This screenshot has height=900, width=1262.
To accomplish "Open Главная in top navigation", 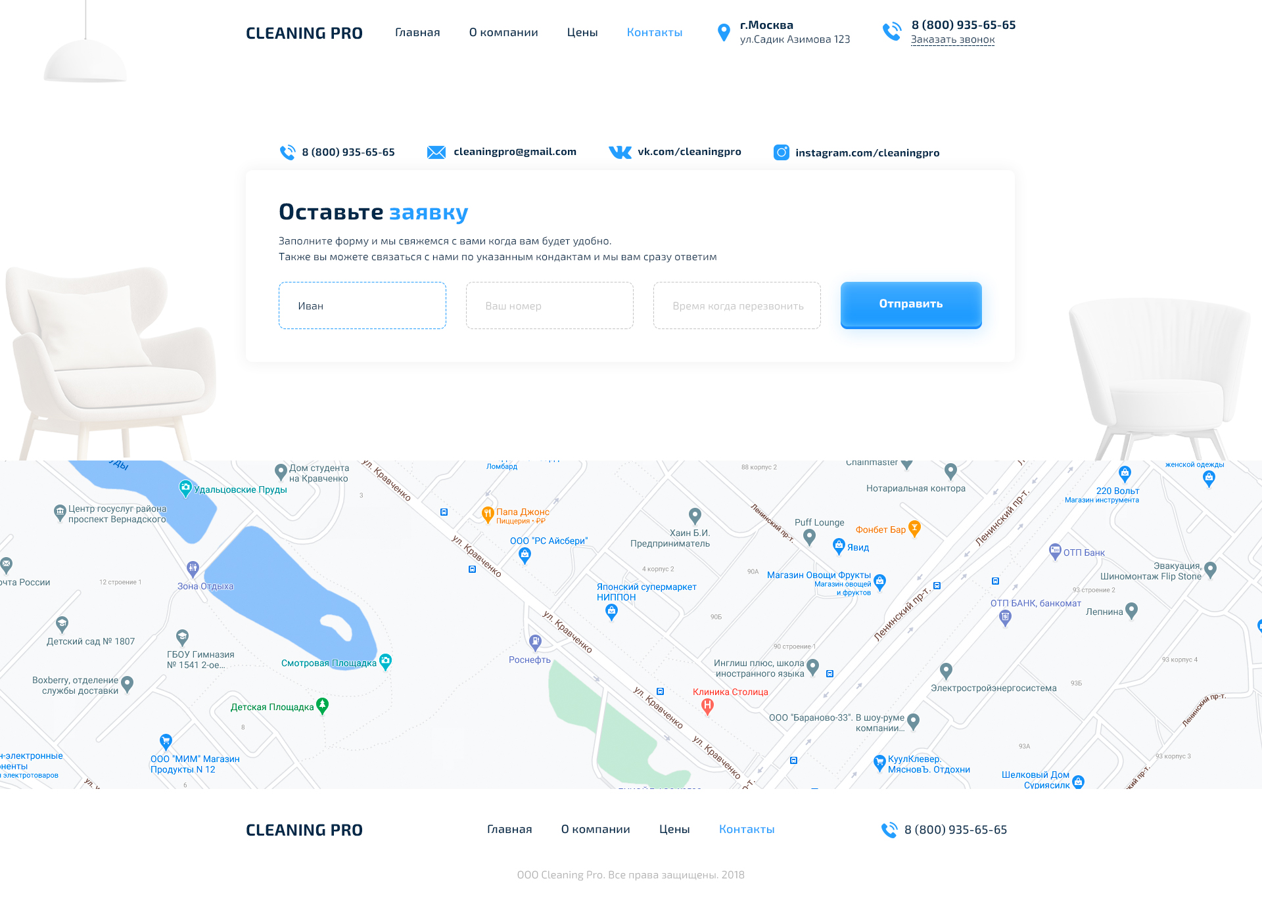I will (417, 33).
